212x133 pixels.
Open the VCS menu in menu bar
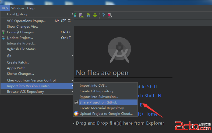pos(5,8)
